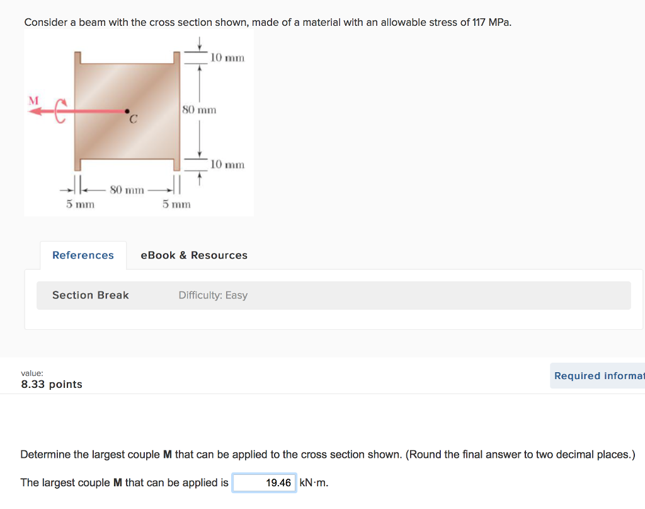645x509 pixels.
Task: Click the curved couple rotation symbol
Action: pyautogui.click(x=60, y=112)
